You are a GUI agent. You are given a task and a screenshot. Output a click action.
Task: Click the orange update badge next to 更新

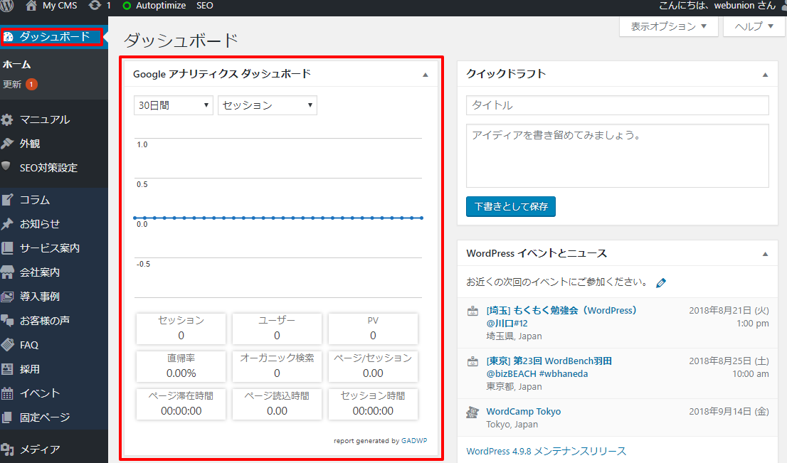31,84
